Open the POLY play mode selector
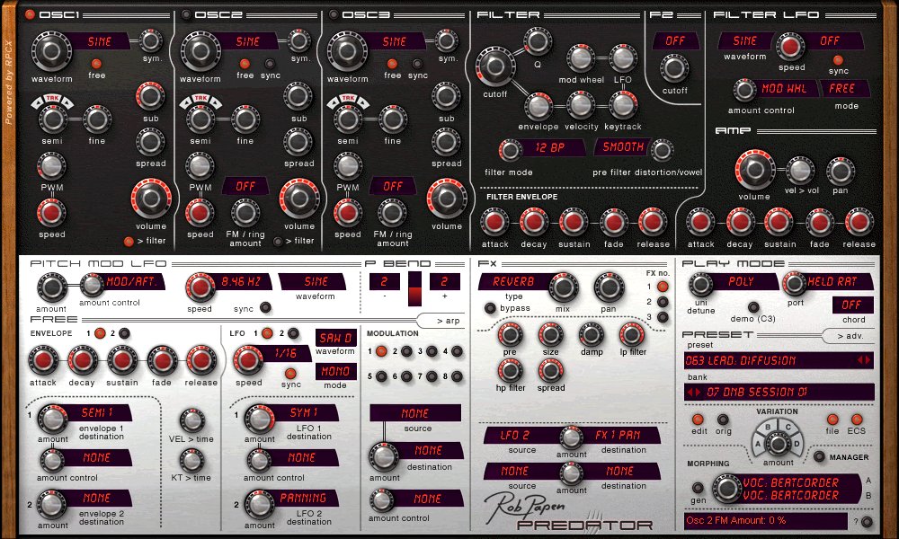899x539 pixels. pyautogui.click(x=742, y=282)
